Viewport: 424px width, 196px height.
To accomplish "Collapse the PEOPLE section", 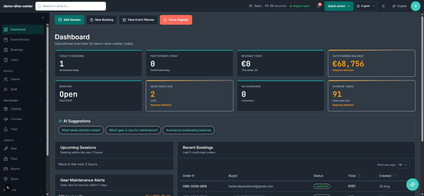I will pos(41,71).
